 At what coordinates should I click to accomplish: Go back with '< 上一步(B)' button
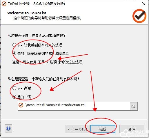click(x=77, y=129)
